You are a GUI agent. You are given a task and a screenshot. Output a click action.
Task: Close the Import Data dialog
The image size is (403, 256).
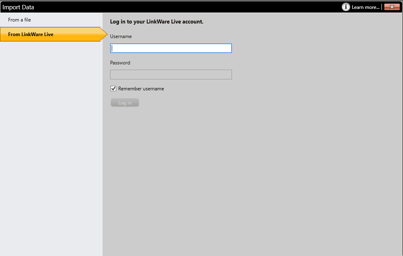coord(392,7)
